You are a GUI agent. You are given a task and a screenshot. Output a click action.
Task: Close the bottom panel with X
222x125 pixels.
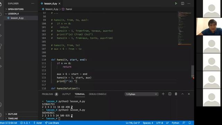[189, 94]
